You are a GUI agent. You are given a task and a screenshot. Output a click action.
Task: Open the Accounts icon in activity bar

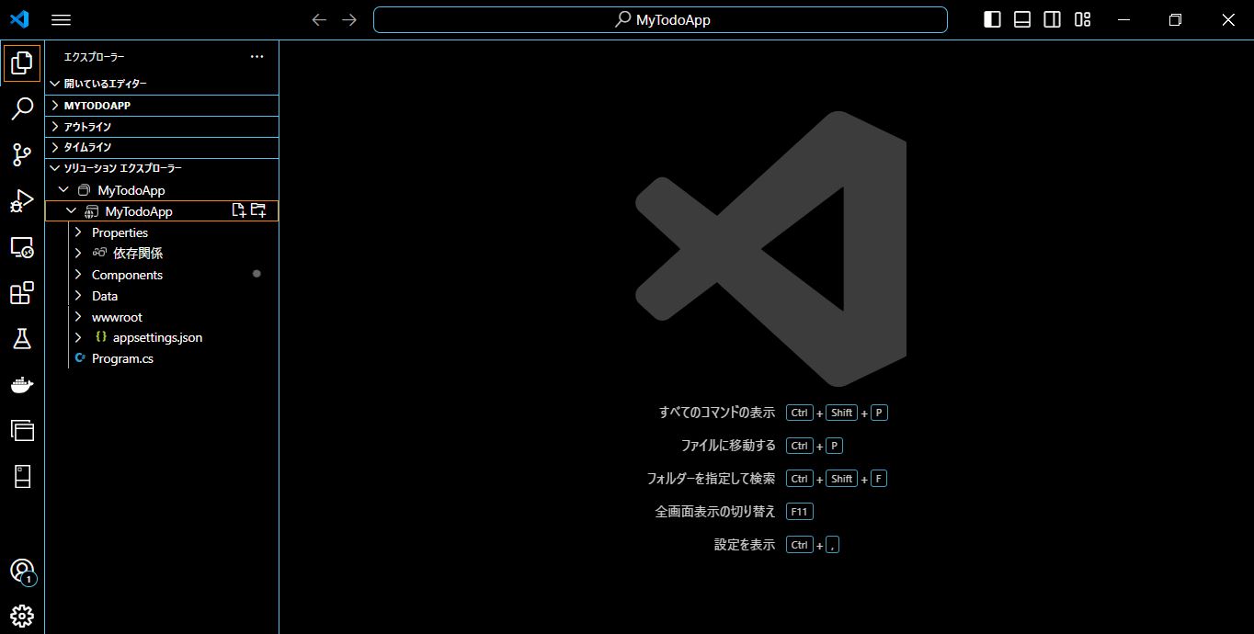21,572
